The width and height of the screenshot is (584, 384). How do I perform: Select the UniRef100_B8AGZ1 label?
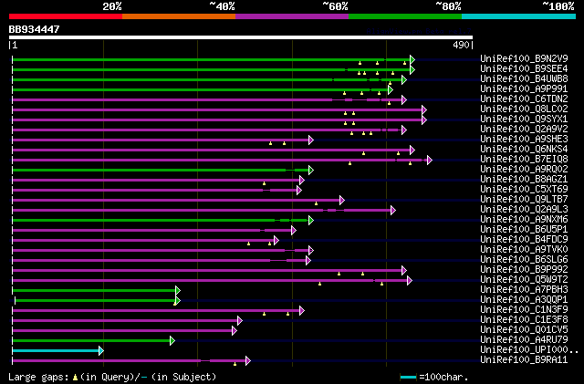tap(524, 179)
